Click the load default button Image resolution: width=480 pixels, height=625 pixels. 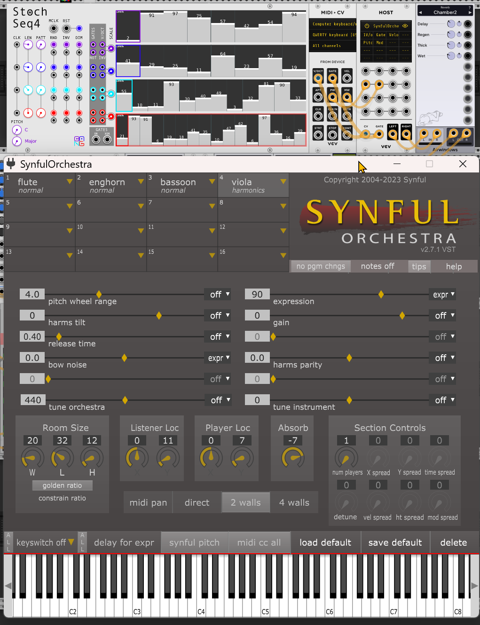click(x=325, y=542)
